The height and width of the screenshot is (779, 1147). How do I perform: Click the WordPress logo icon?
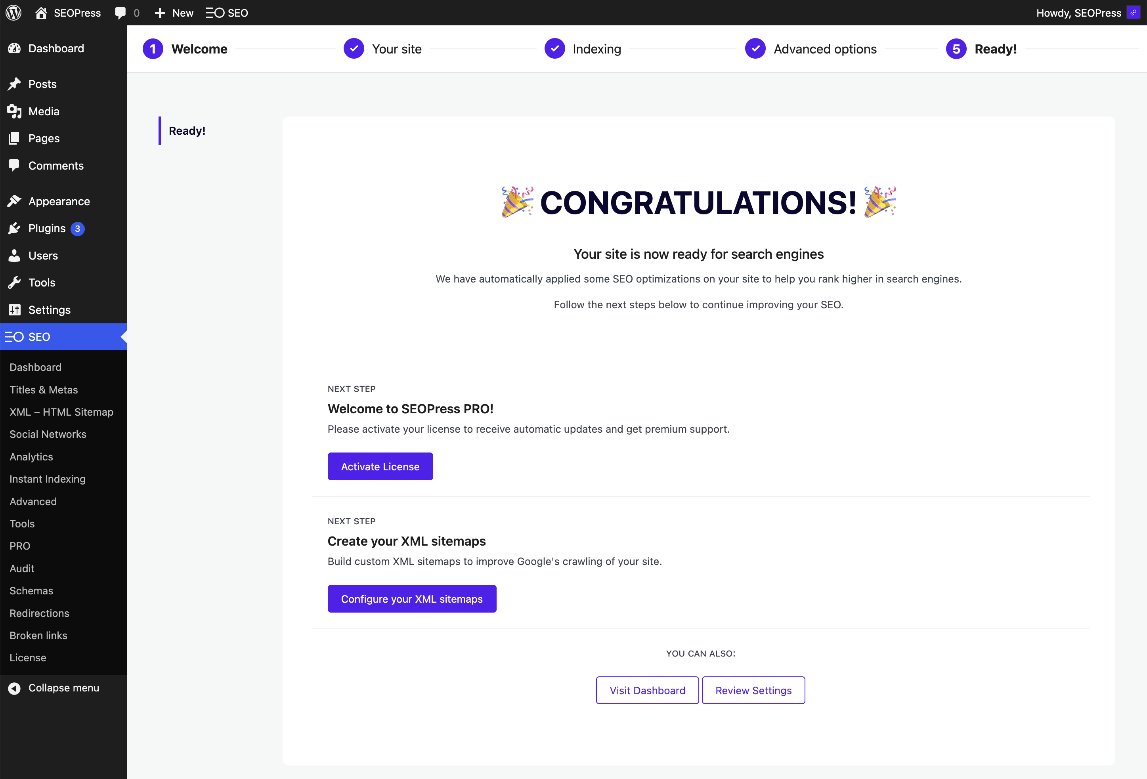point(14,13)
